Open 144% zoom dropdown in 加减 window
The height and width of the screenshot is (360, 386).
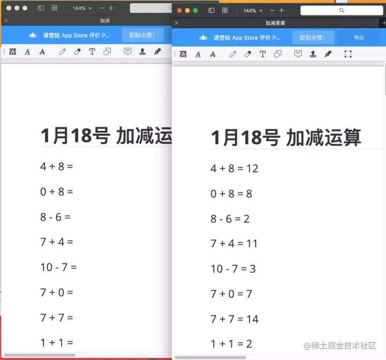click(x=83, y=9)
